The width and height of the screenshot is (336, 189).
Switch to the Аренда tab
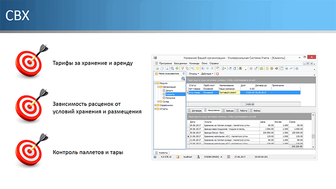(x=227, y=111)
